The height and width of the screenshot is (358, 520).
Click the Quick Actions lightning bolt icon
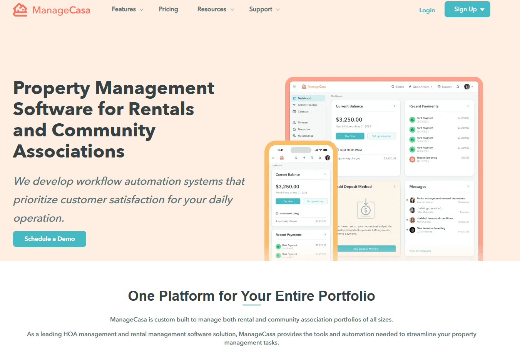(410, 86)
